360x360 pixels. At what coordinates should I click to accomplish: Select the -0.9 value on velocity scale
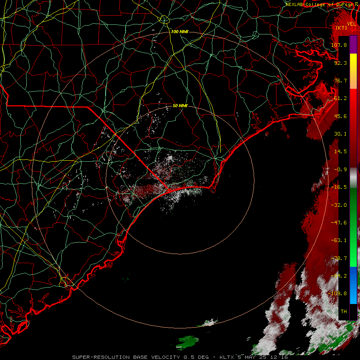340,169
